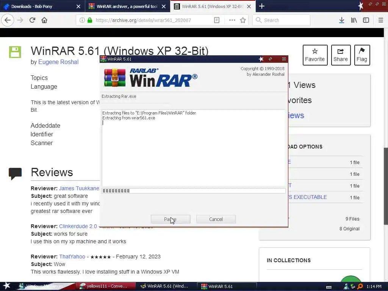Click the green floppy disk software icon
This screenshot has width=388, height=291.
coord(15,52)
